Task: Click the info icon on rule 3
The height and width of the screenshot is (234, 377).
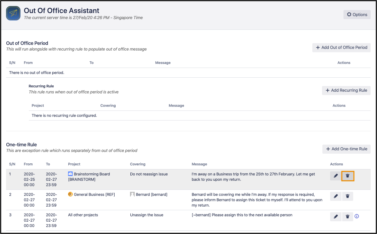Action: pos(357,217)
